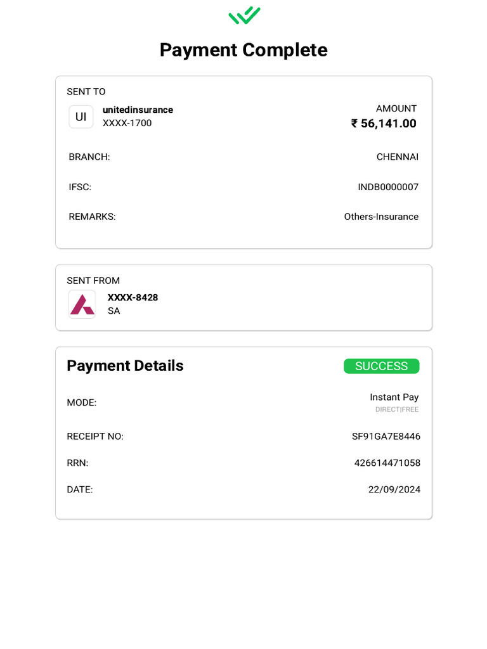Click the date 22/09/2024

pyautogui.click(x=394, y=489)
